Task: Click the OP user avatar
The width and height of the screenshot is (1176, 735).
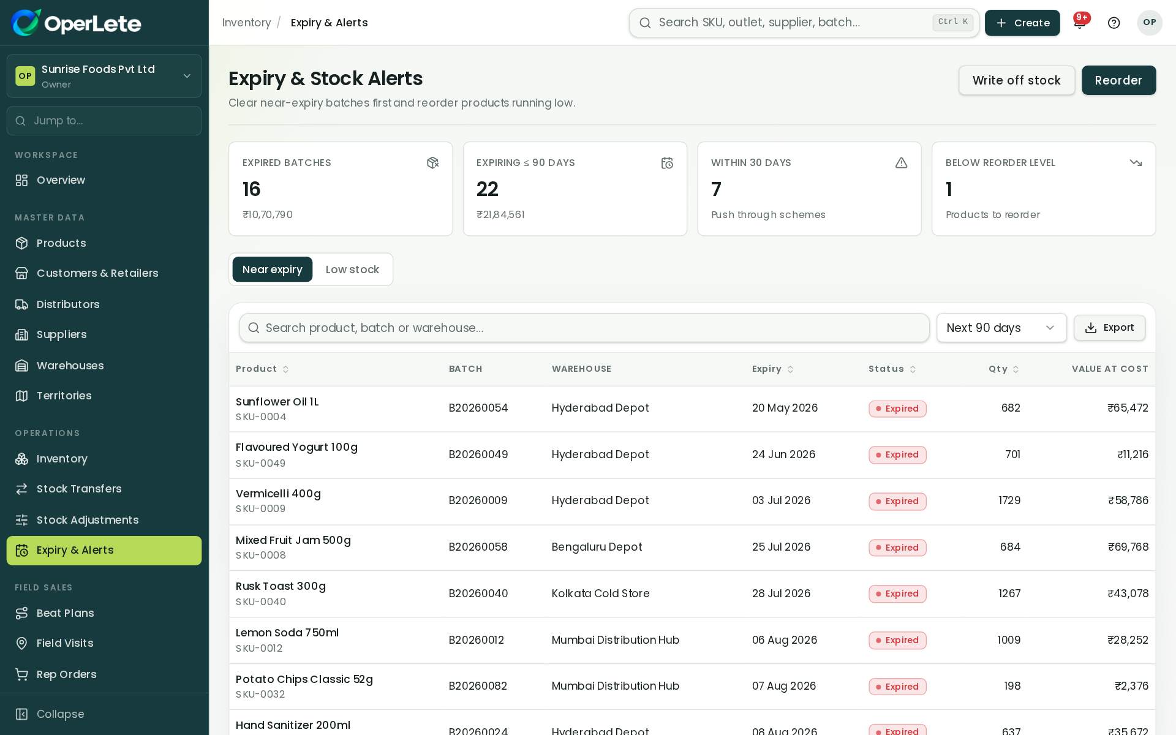Action: tap(1150, 23)
